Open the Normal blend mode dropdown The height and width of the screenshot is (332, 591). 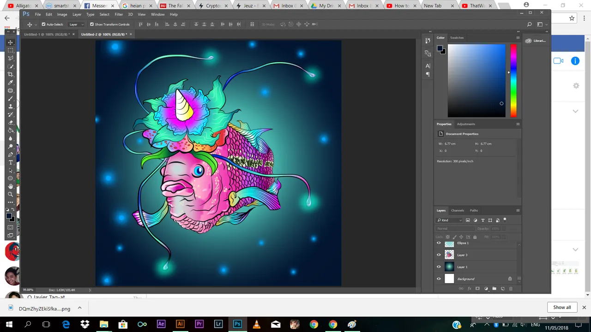coord(455,229)
